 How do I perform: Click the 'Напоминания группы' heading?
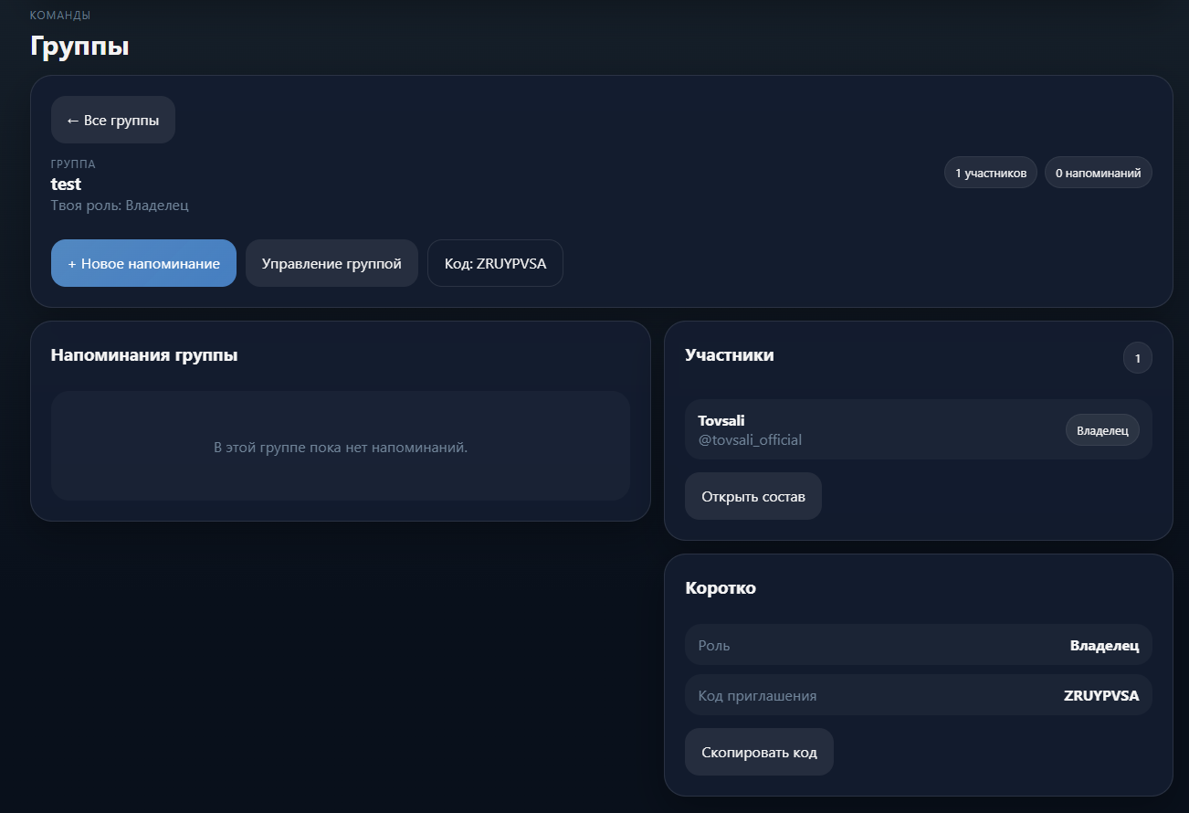pos(144,354)
